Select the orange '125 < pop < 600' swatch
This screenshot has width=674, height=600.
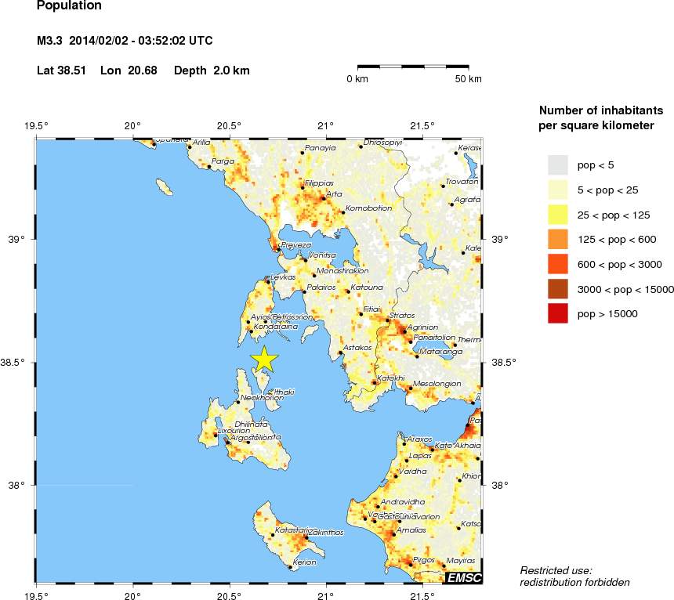tap(557, 239)
